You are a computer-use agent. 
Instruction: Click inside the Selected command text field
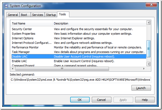[x=80, y=80]
